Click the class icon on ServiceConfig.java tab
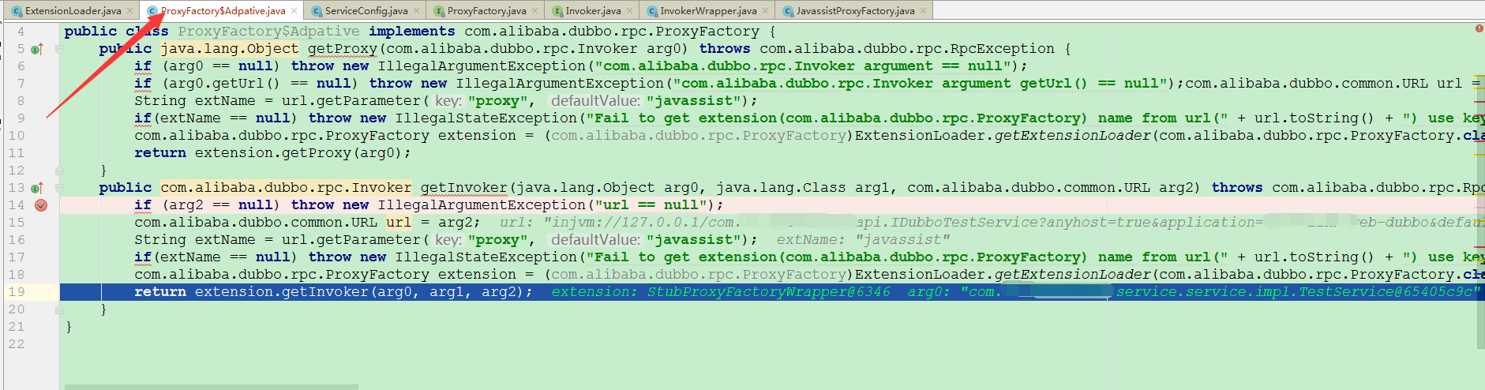Screen dimensions: 1485x390 coord(317,11)
